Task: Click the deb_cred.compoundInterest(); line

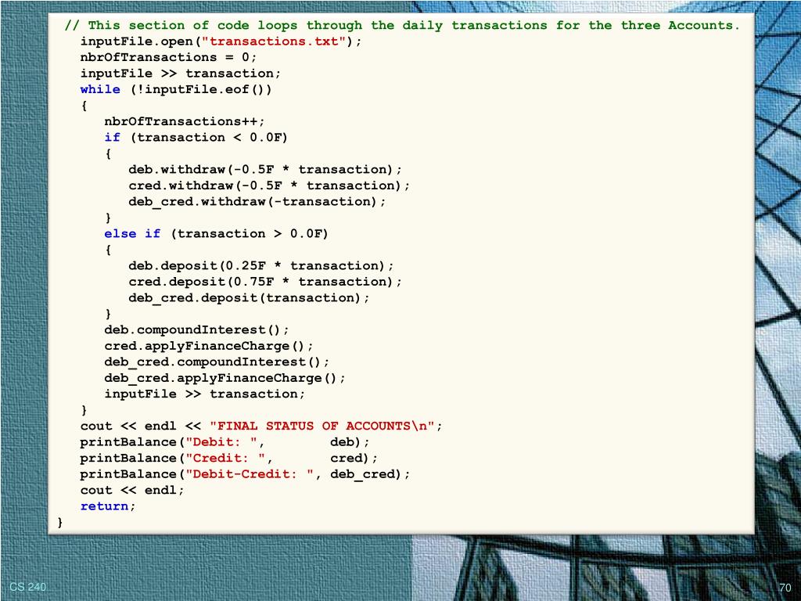Action: 217,362
